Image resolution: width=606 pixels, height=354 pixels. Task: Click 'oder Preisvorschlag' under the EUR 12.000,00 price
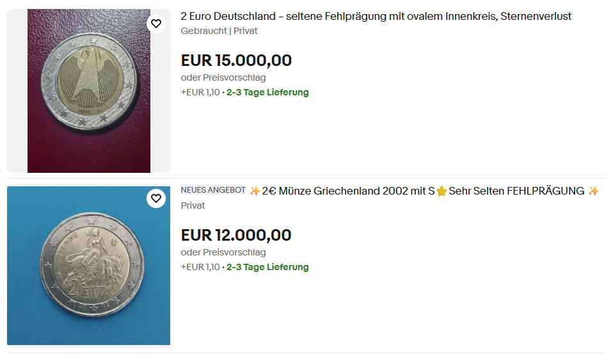pyautogui.click(x=223, y=252)
